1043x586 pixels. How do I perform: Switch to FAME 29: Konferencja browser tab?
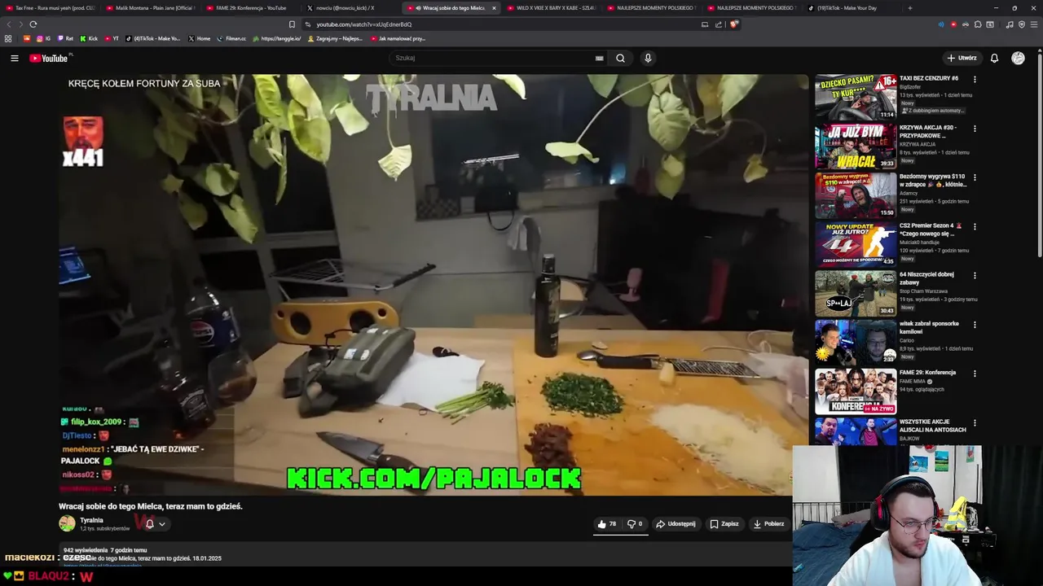[x=251, y=8]
